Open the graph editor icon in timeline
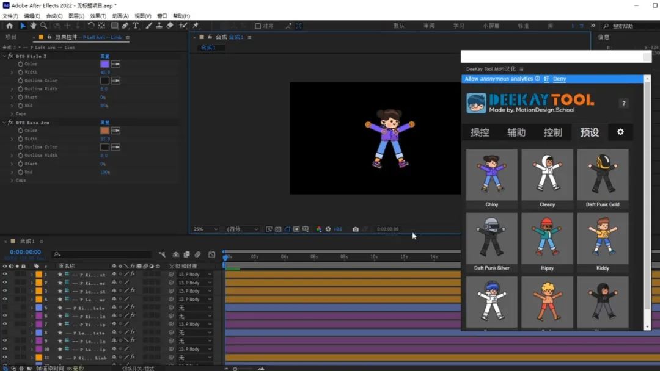The image size is (660, 371). pyautogui.click(x=211, y=254)
